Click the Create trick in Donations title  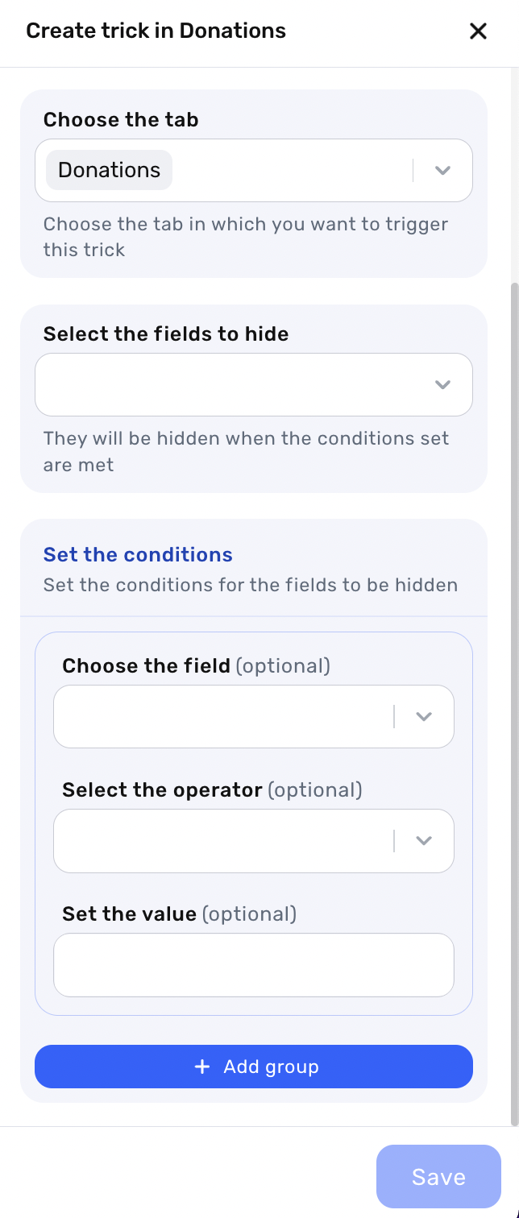coord(156,31)
